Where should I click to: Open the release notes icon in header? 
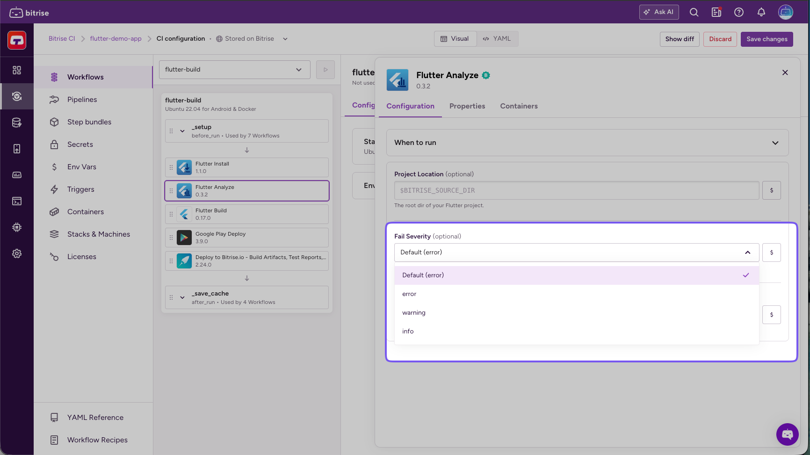[716, 12]
